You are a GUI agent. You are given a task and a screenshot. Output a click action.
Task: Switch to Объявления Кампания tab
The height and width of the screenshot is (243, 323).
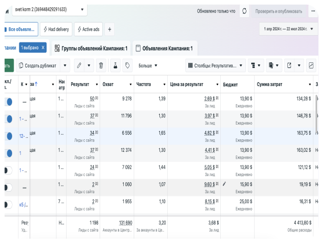click(x=164, y=48)
